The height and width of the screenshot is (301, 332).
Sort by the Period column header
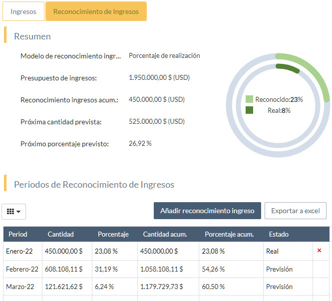tap(18, 234)
